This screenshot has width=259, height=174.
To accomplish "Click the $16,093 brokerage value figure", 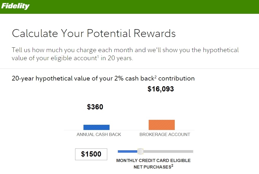I will tap(161, 89).
